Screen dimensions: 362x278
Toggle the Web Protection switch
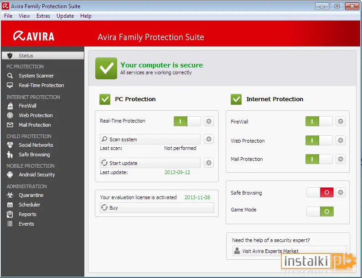[x=319, y=140]
